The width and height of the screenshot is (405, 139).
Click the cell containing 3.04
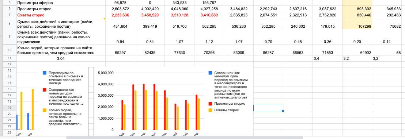61,58
